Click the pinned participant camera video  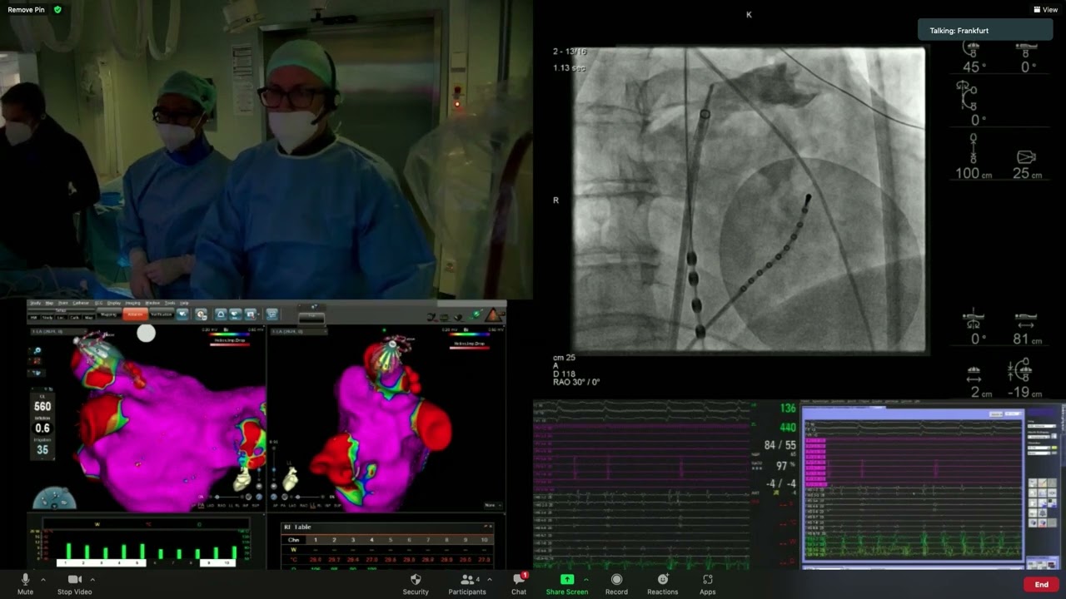tap(266, 150)
